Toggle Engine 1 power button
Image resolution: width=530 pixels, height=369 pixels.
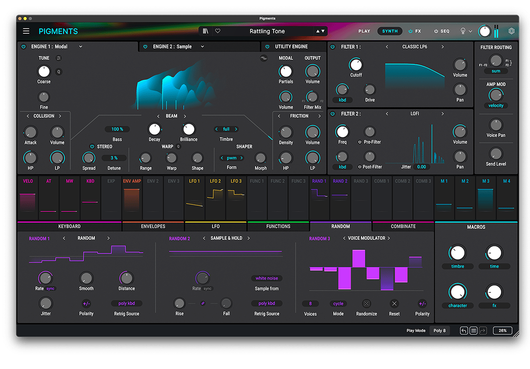tap(23, 46)
